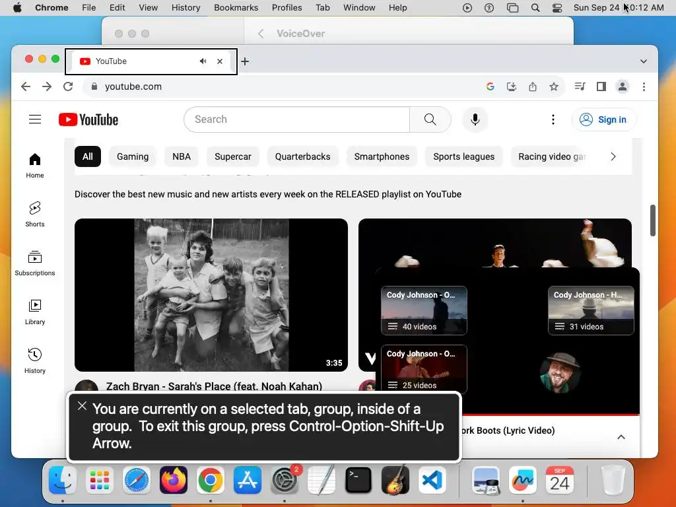Screen dimensions: 676x507
Task: Click Sign in button
Action: pyautogui.click(x=603, y=119)
